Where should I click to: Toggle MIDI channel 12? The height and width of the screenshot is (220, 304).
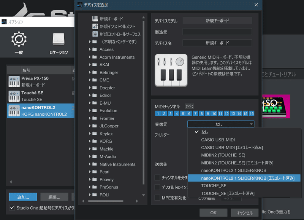point(226,113)
